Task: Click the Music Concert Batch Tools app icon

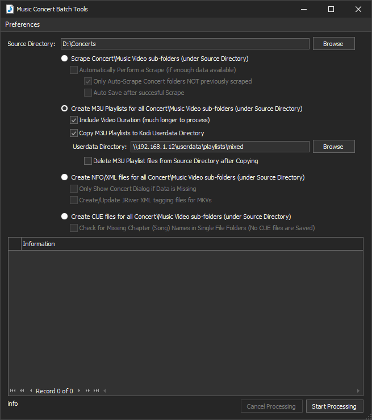Action: [x=10, y=9]
